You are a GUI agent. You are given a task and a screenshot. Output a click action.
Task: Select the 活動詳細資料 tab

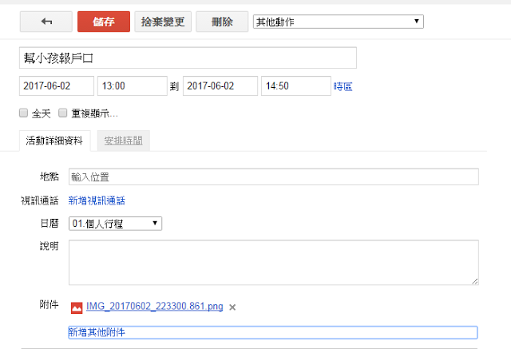pos(55,141)
